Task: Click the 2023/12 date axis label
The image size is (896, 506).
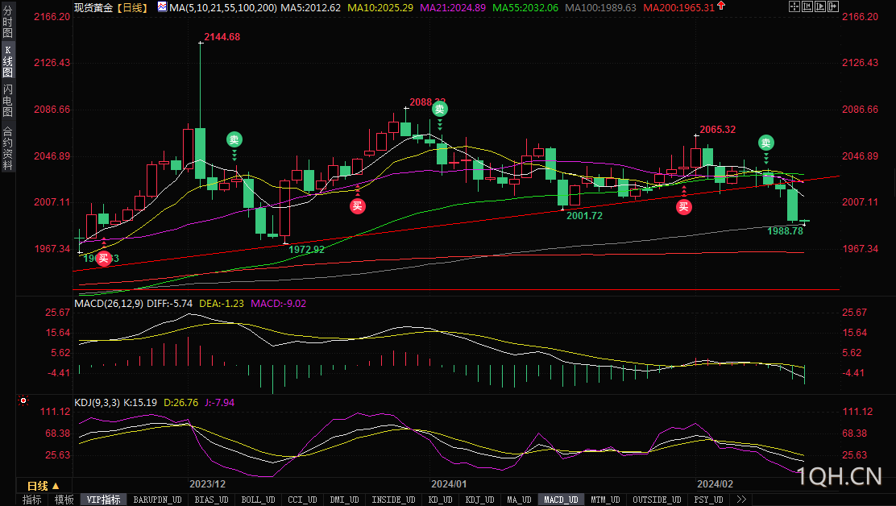Action: coord(207,483)
